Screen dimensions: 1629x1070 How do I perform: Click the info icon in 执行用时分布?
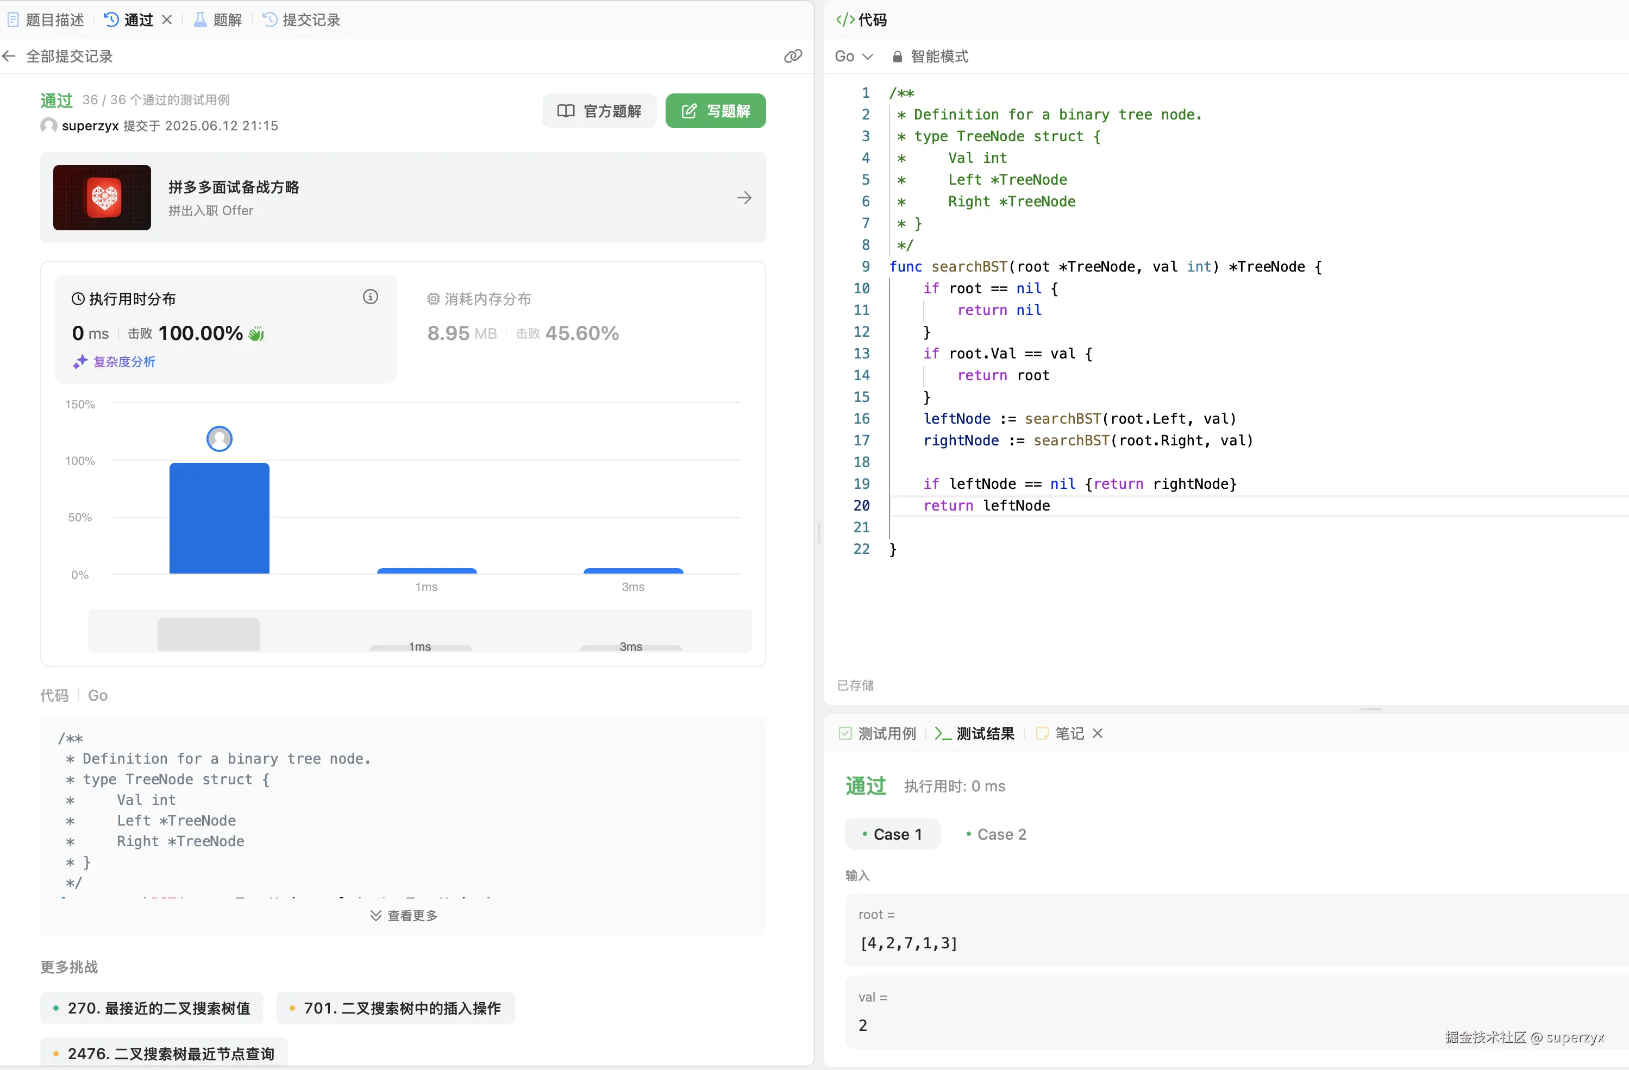click(370, 297)
